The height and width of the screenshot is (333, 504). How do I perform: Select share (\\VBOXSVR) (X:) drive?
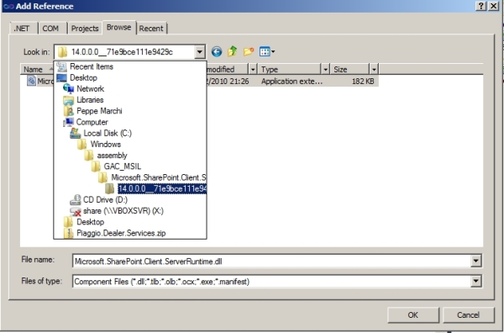tap(123, 211)
